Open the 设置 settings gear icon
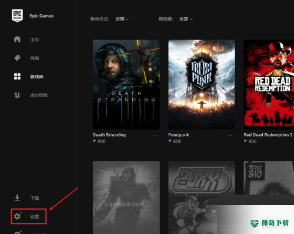This screenshot has height=234, width=294. [x=17, y=216]
